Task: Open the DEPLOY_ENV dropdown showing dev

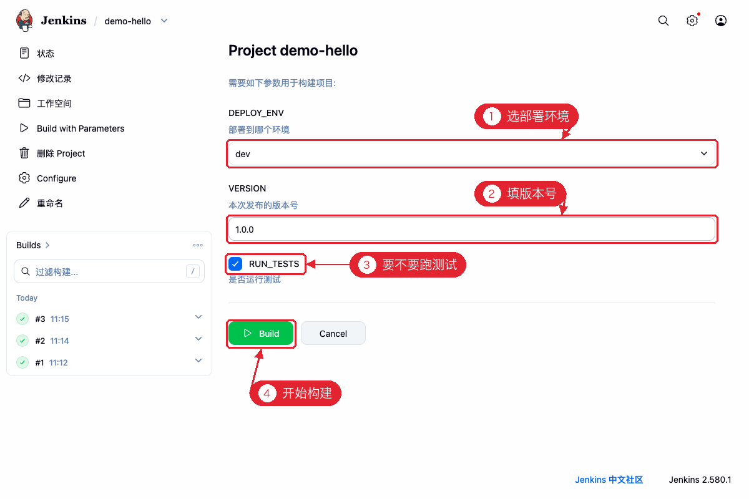Action: (x=472, y=153)
